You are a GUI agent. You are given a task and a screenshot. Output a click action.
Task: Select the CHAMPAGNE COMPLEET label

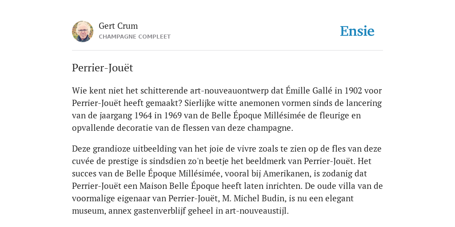pos(135,37)
